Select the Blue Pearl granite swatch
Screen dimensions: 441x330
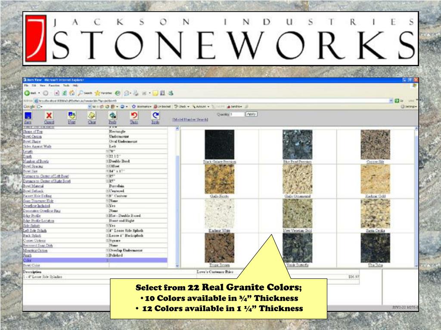(x=297, y=144)
